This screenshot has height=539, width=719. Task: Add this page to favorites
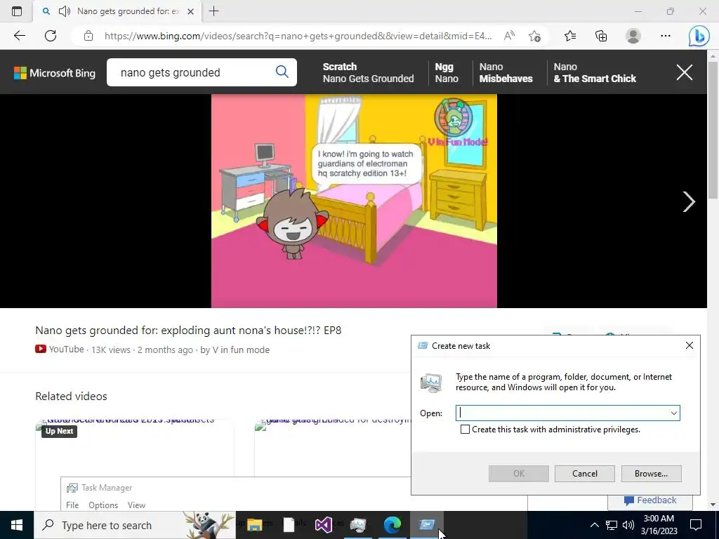coord(534,36)
